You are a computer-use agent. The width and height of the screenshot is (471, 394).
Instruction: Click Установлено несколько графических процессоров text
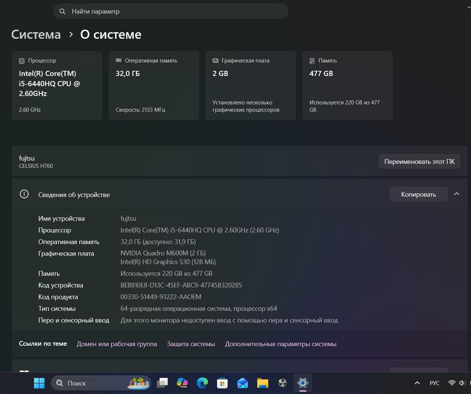tap(246, 106)
